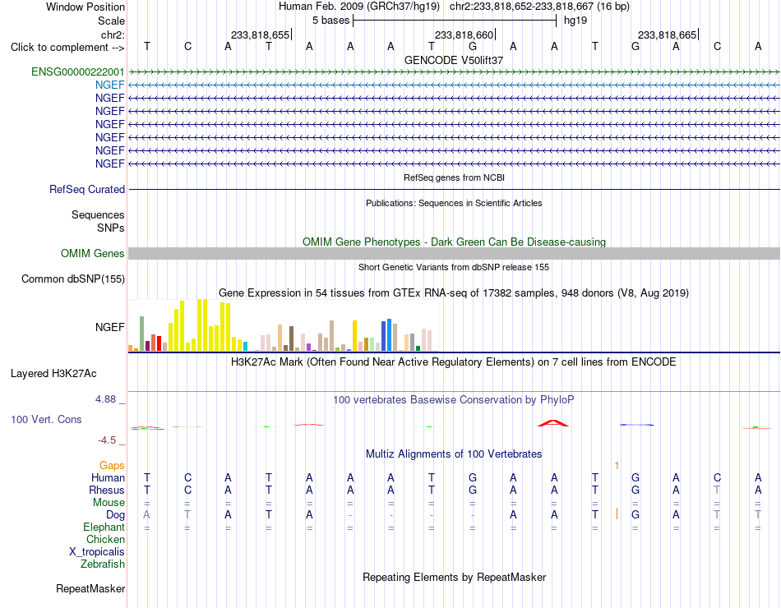Viewport: 781px width, 608px height.
Task: Click the green ENSG00000222001 arrowed intron line
Action: pyautogui.click(x=454, y=72)
